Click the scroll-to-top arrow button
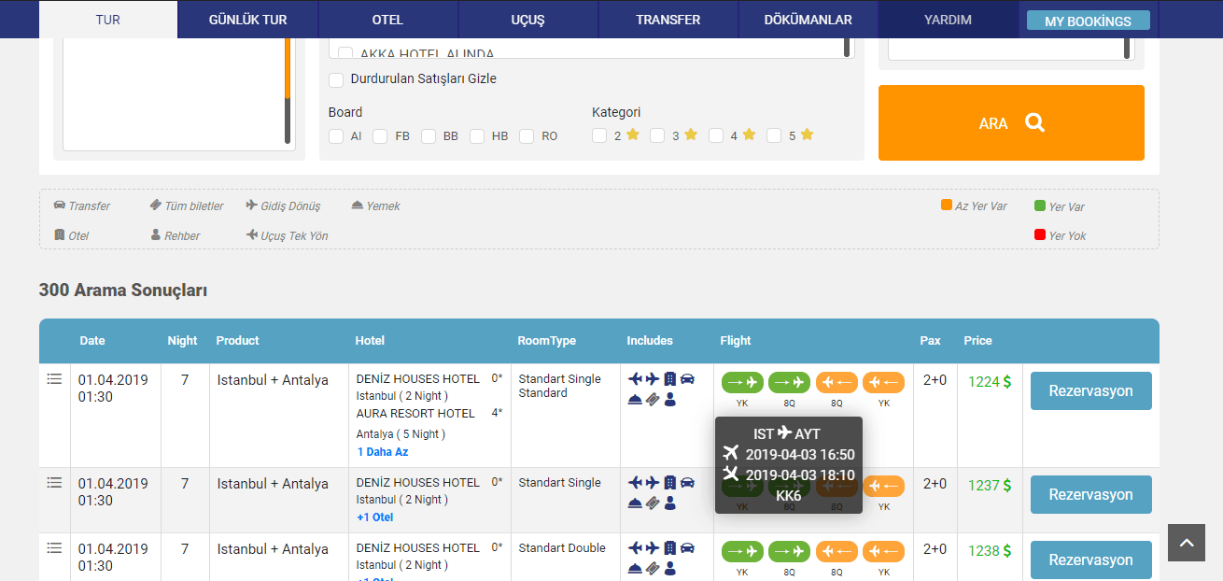The height and width of the screenshot is (581, 1223). pyautogui.click(x=1186, y=543)
